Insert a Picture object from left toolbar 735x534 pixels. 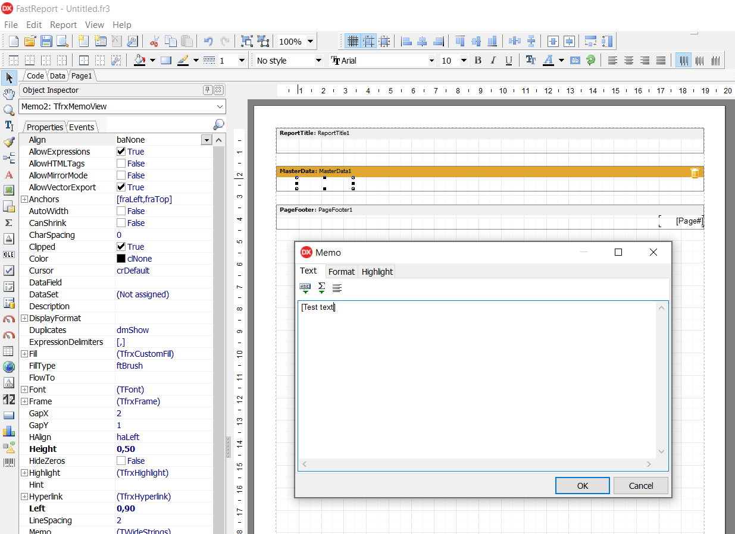pos(9,190)
